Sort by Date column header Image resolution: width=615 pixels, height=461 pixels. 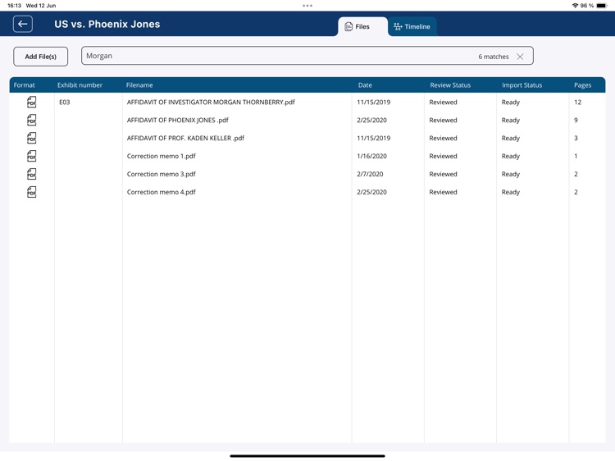(x=365, y=85)
